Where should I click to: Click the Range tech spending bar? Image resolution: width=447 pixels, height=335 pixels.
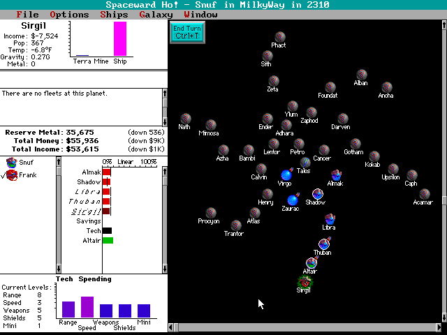pyautogui.click(x=68, y=309)
